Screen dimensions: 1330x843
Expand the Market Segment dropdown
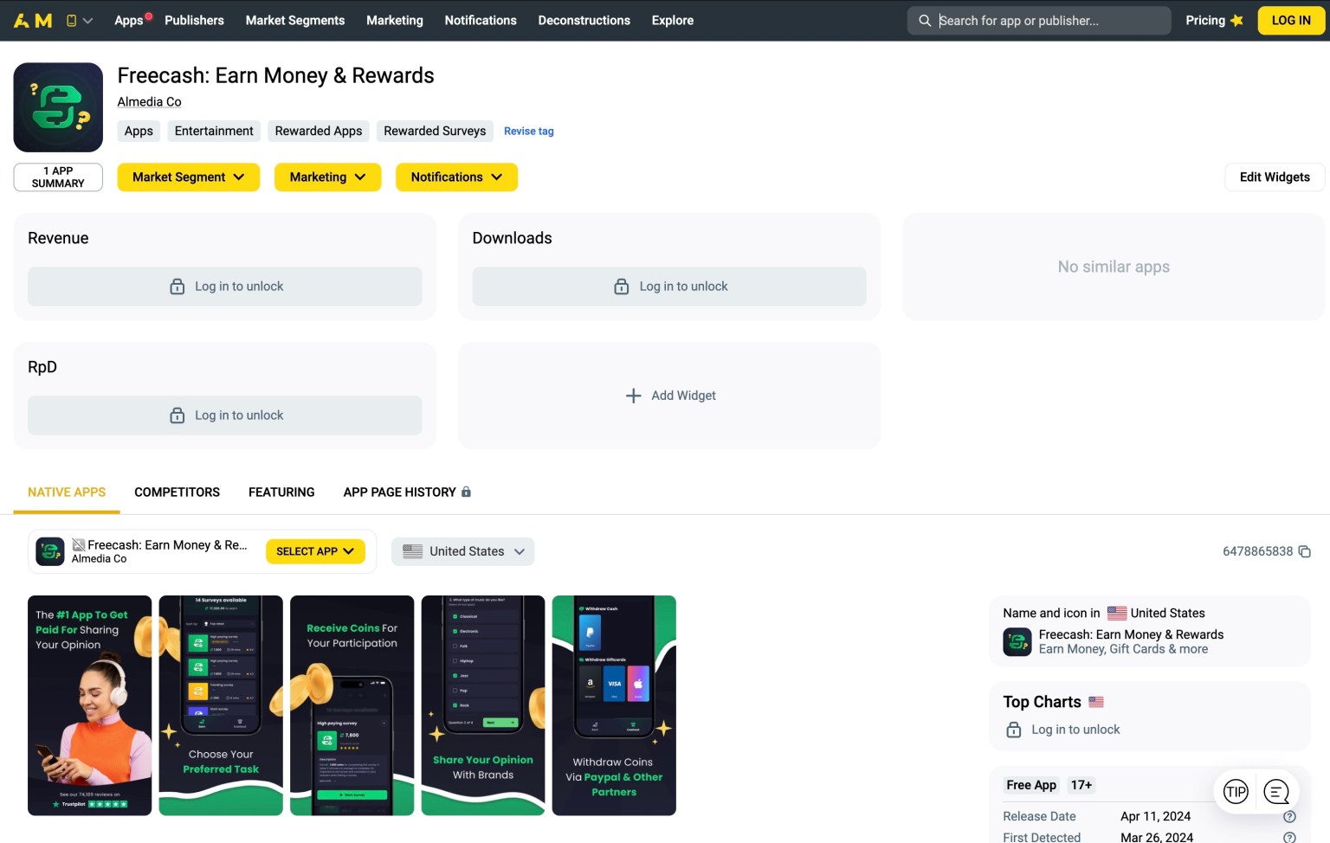pyautogui.click(x=188, y=177)
